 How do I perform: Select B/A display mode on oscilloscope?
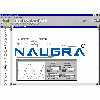(x=52, y=71)
